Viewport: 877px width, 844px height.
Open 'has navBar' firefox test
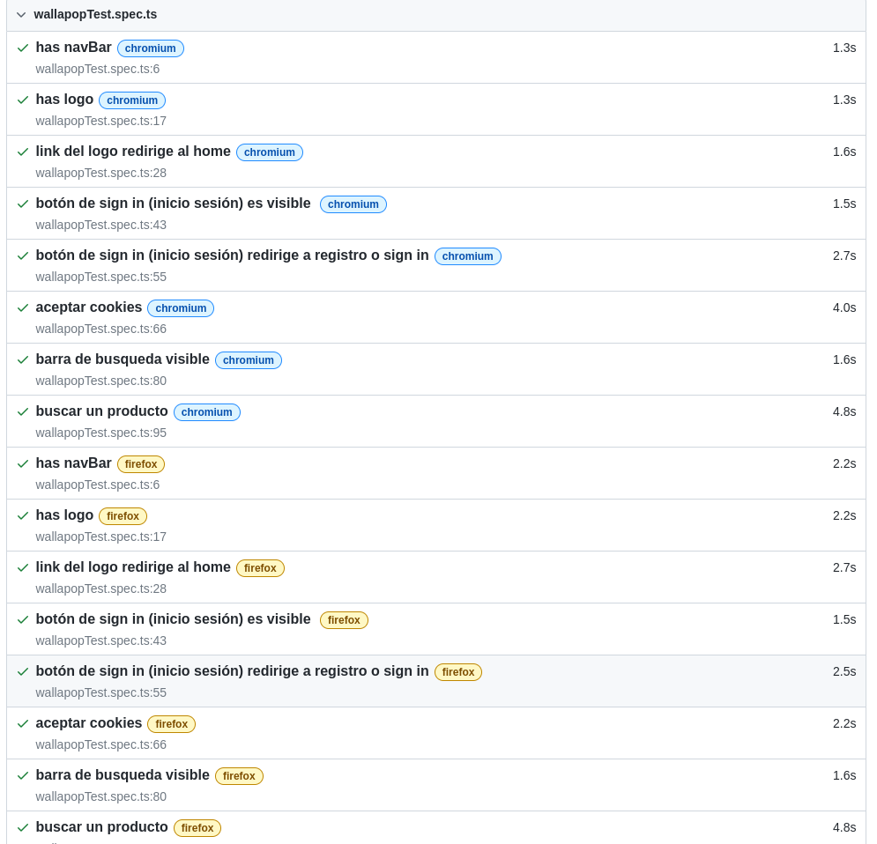pyautogui.click(x=73, y=463)
